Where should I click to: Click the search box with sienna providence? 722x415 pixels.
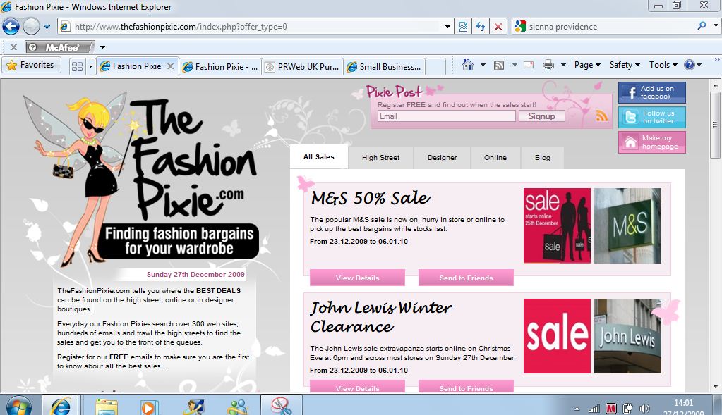(610, 27)
